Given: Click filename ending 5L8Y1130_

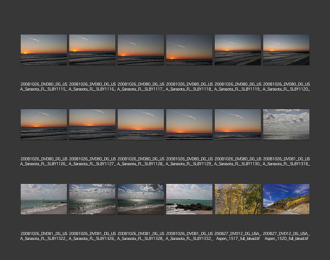Looking at the screenshot, I should [x=238, y=161].
